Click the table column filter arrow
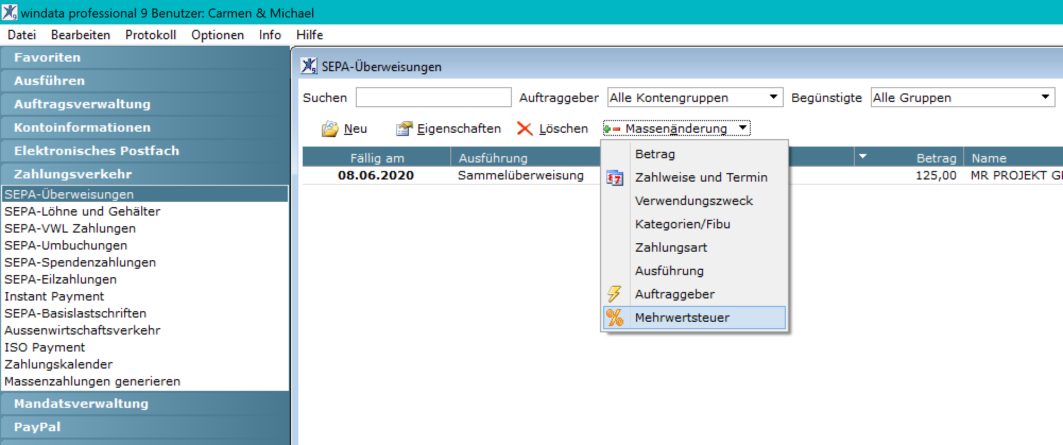Image resolution: width=1063 pixels, height=445 pixels. [x=863, y=157]
